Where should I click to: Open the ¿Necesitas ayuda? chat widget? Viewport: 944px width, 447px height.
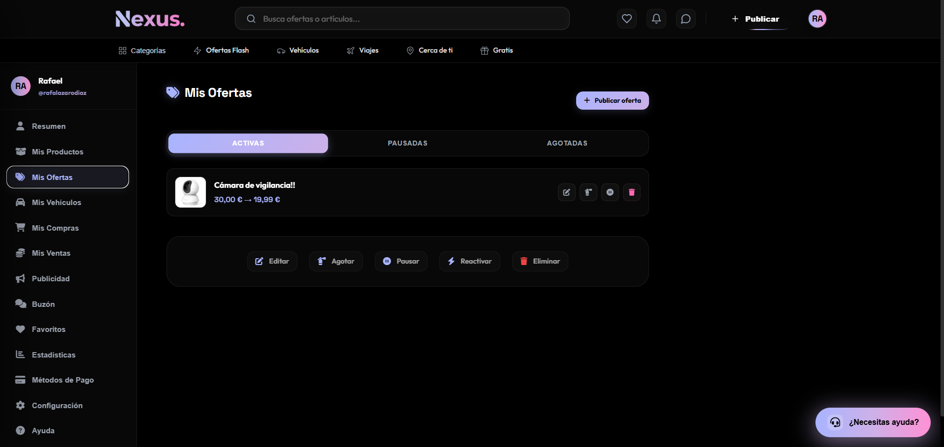click(873, 422)
